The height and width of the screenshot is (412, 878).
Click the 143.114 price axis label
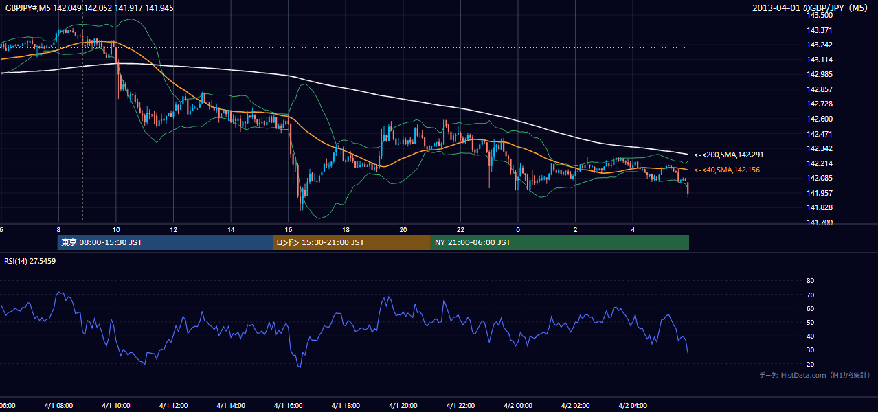point(818,60)
